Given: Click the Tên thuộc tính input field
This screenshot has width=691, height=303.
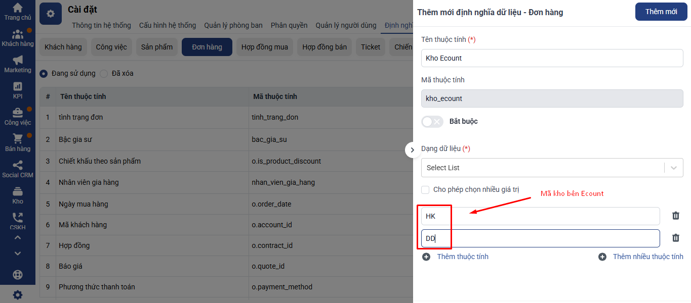Looking at the screenshot, I should pyautogui.click(x=552, y=58).
